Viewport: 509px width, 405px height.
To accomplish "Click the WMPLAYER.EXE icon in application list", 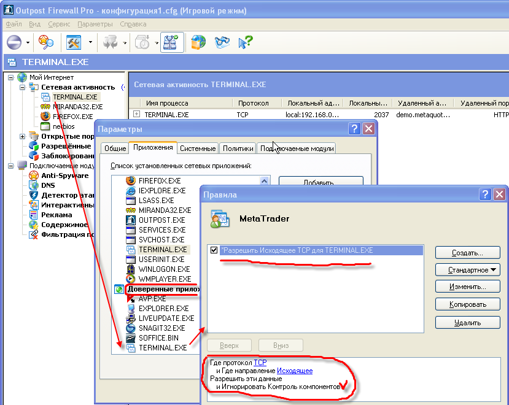I will point(131,279).
